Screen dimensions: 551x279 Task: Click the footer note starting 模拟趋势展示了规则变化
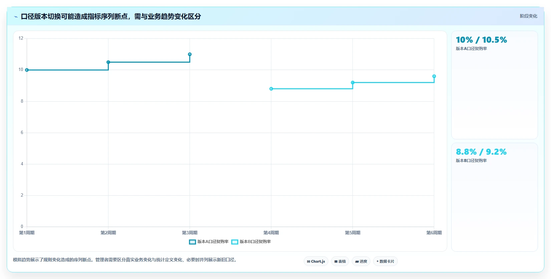point(125,260)
